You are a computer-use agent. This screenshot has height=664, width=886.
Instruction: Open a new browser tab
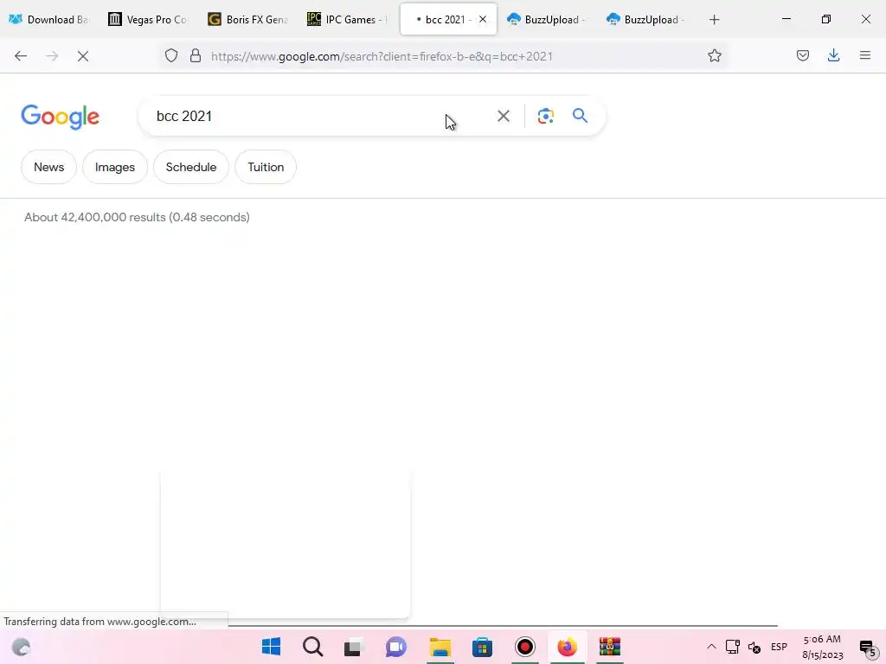pyautogui.click(x=714, y=20)
